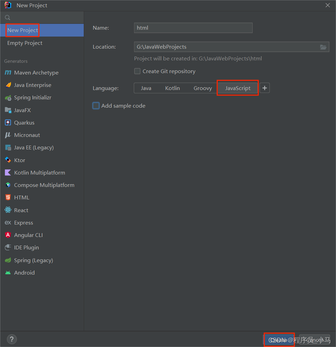Choose the Spring (Legacy) label
Image resolution: width=336 pixels, height=347 pixels.
coord(34,260)
